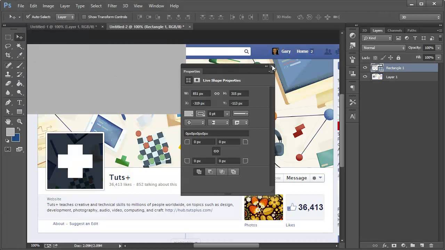Screen dimensions: 445x250
Task: Select the Horizontal Type tool
Action: (19, 102)
